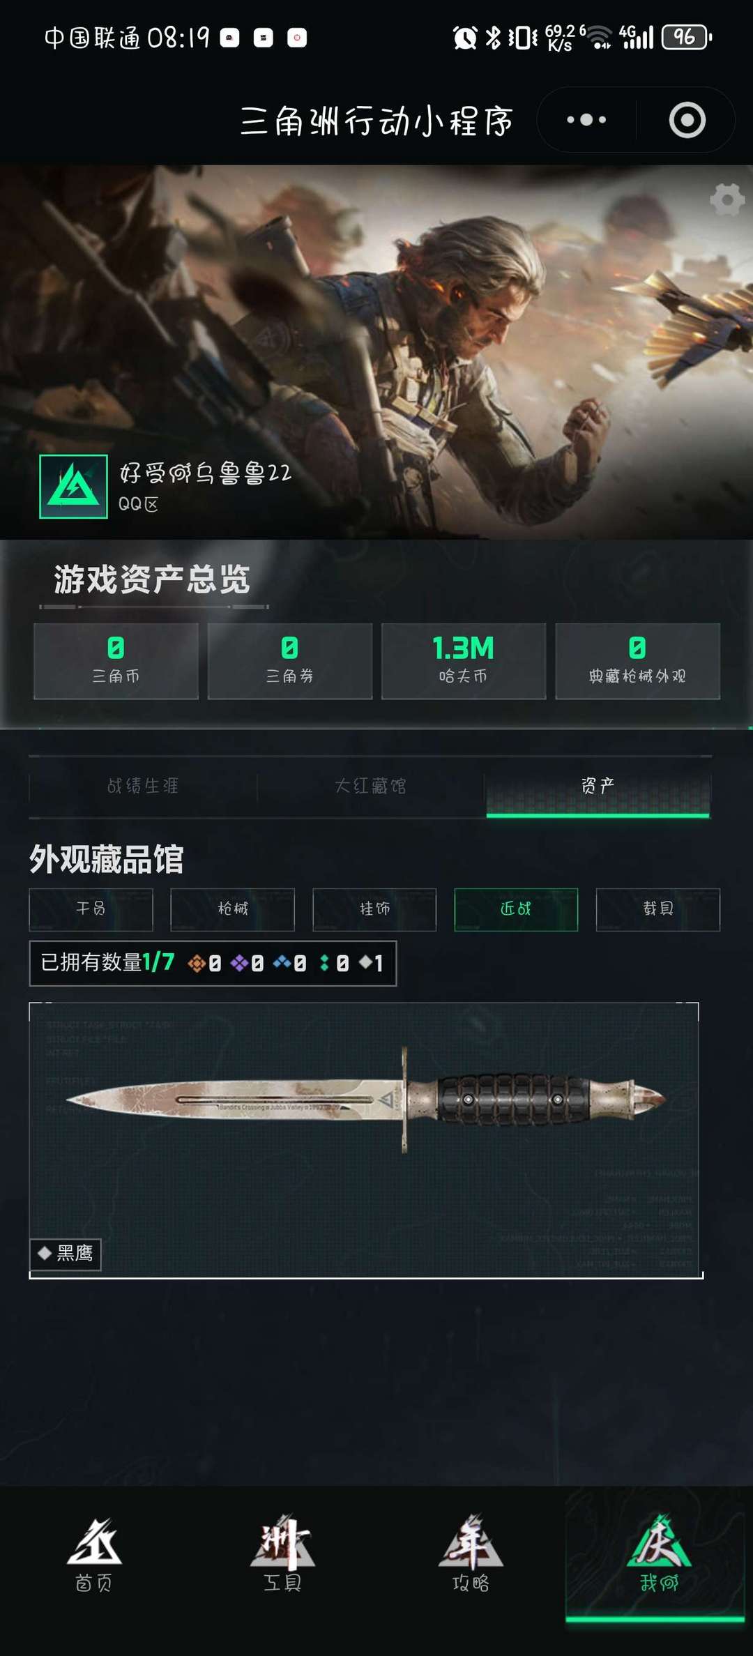Select the 近战 melee filter
The image size is (753, 1656).
(516, 909)
